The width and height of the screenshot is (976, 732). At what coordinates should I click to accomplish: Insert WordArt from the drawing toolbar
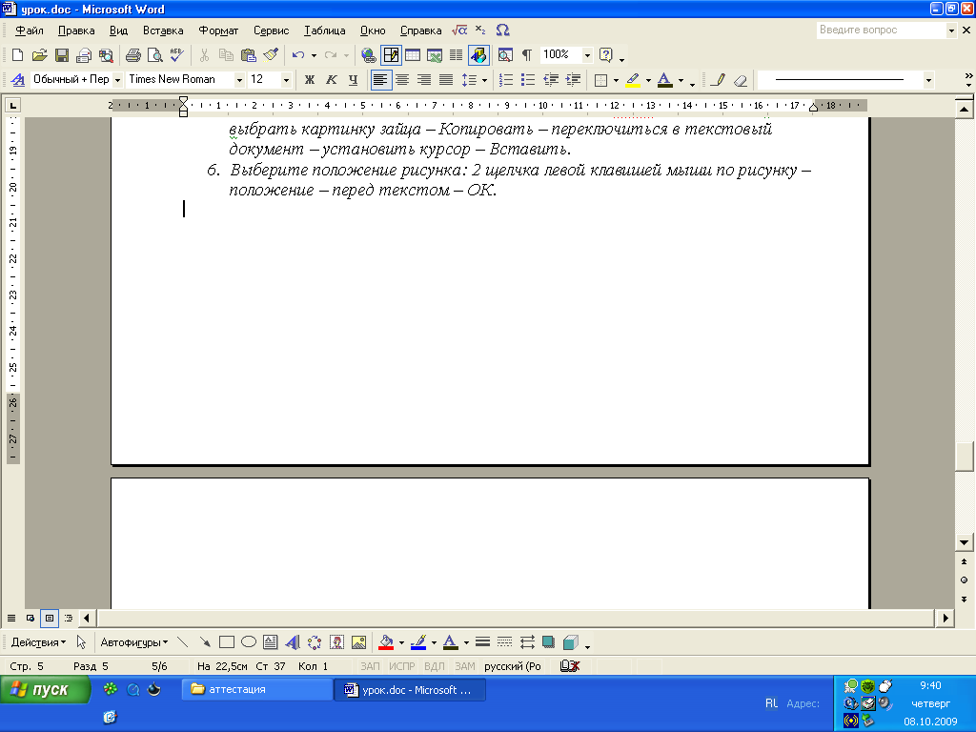293,641
